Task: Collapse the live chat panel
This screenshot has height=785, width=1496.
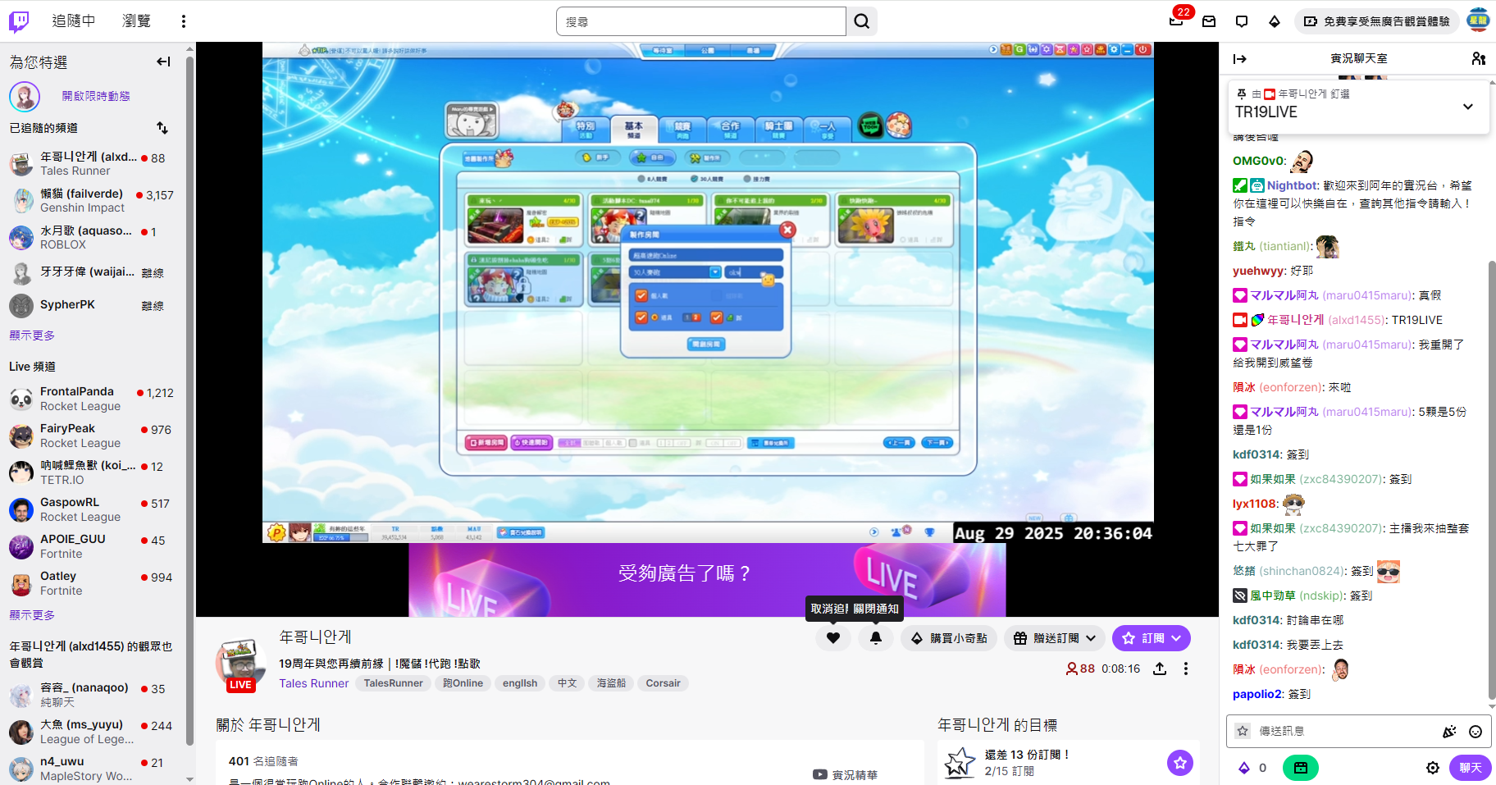Action: click(x=1239, y=58)
